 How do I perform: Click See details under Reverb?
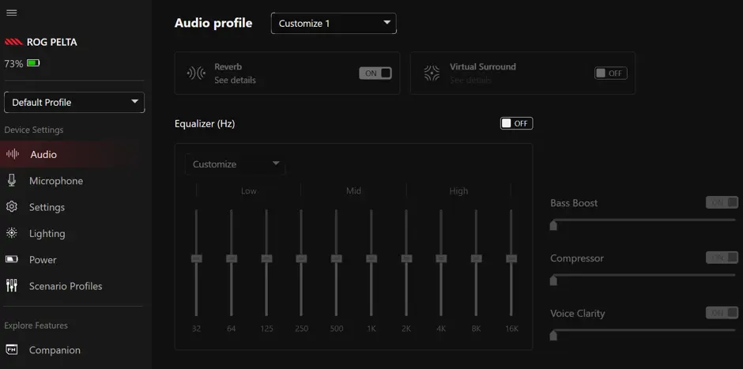pyautogui.click(x=235, y=80)
